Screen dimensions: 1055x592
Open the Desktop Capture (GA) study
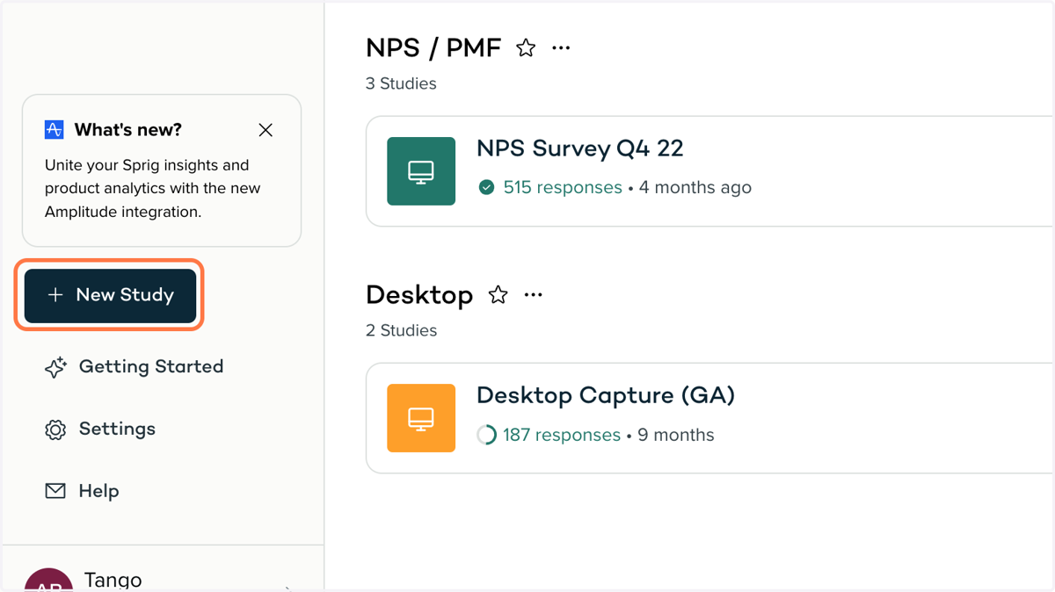point(606,396)
